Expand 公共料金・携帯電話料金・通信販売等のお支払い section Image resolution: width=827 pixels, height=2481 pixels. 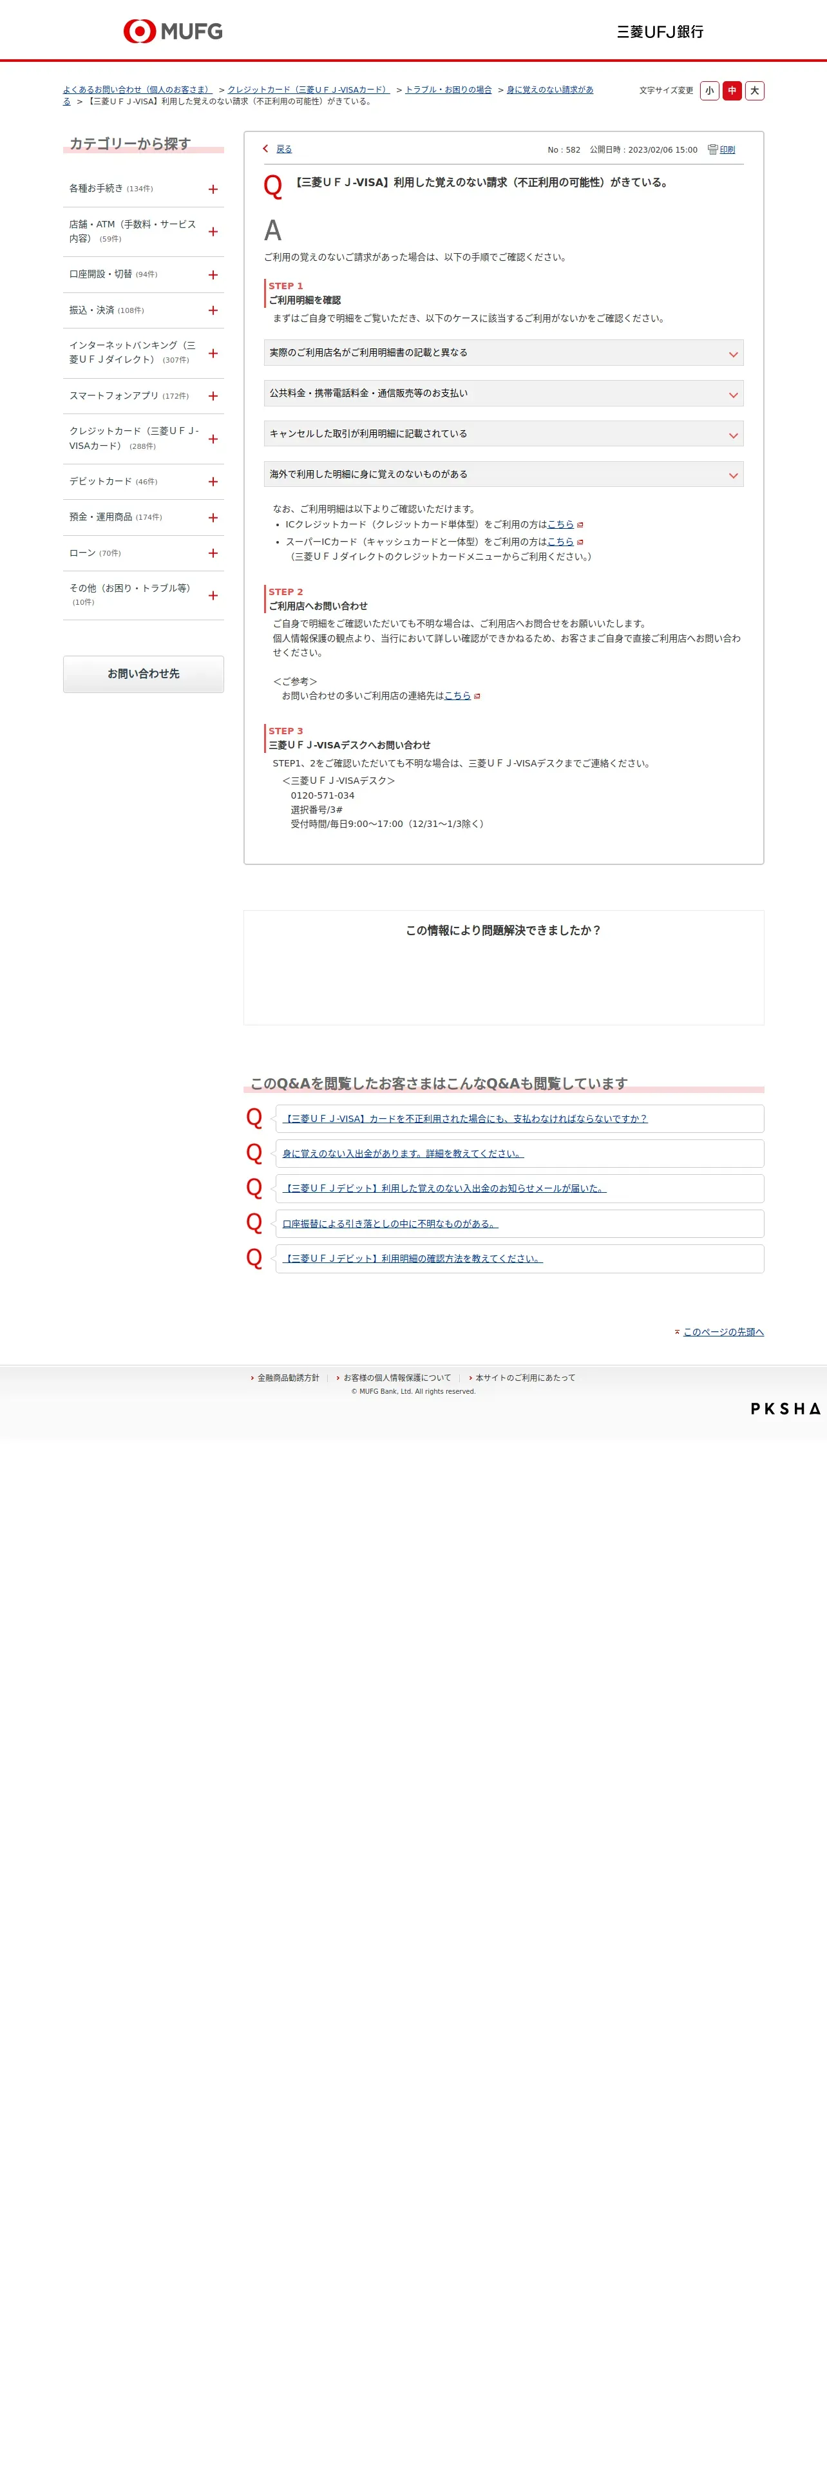point(504,394)
